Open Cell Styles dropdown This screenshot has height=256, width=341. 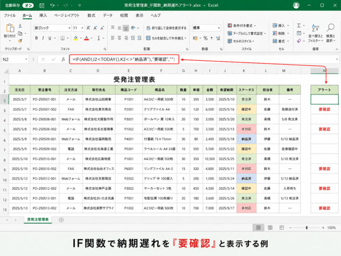(x=241, y=41)
